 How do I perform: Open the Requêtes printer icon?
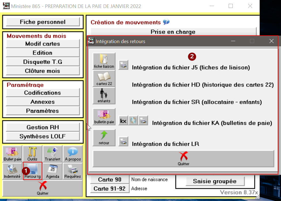click(x=73, y=171)
